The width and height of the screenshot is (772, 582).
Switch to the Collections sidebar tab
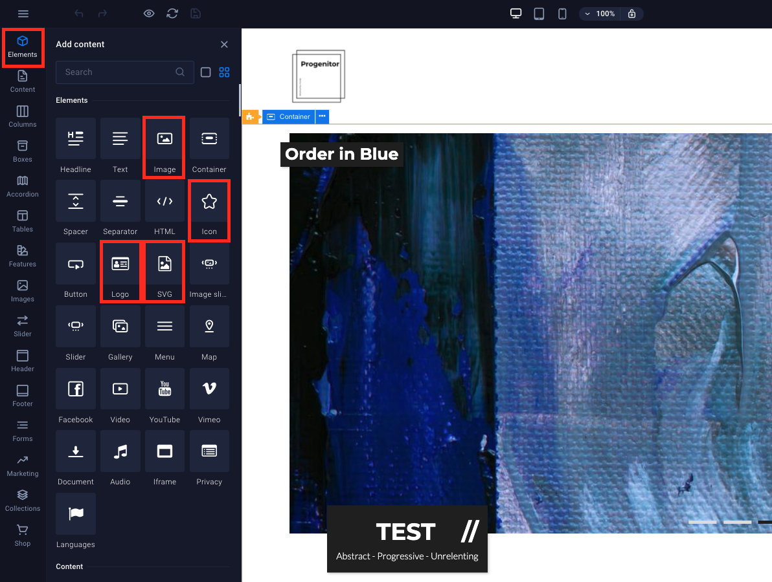[22, 500]
